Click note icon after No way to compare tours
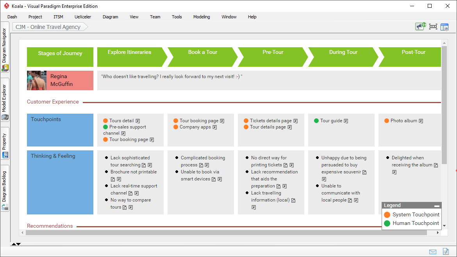The height and width of the screenshot is (257, 457). (125, 207)
